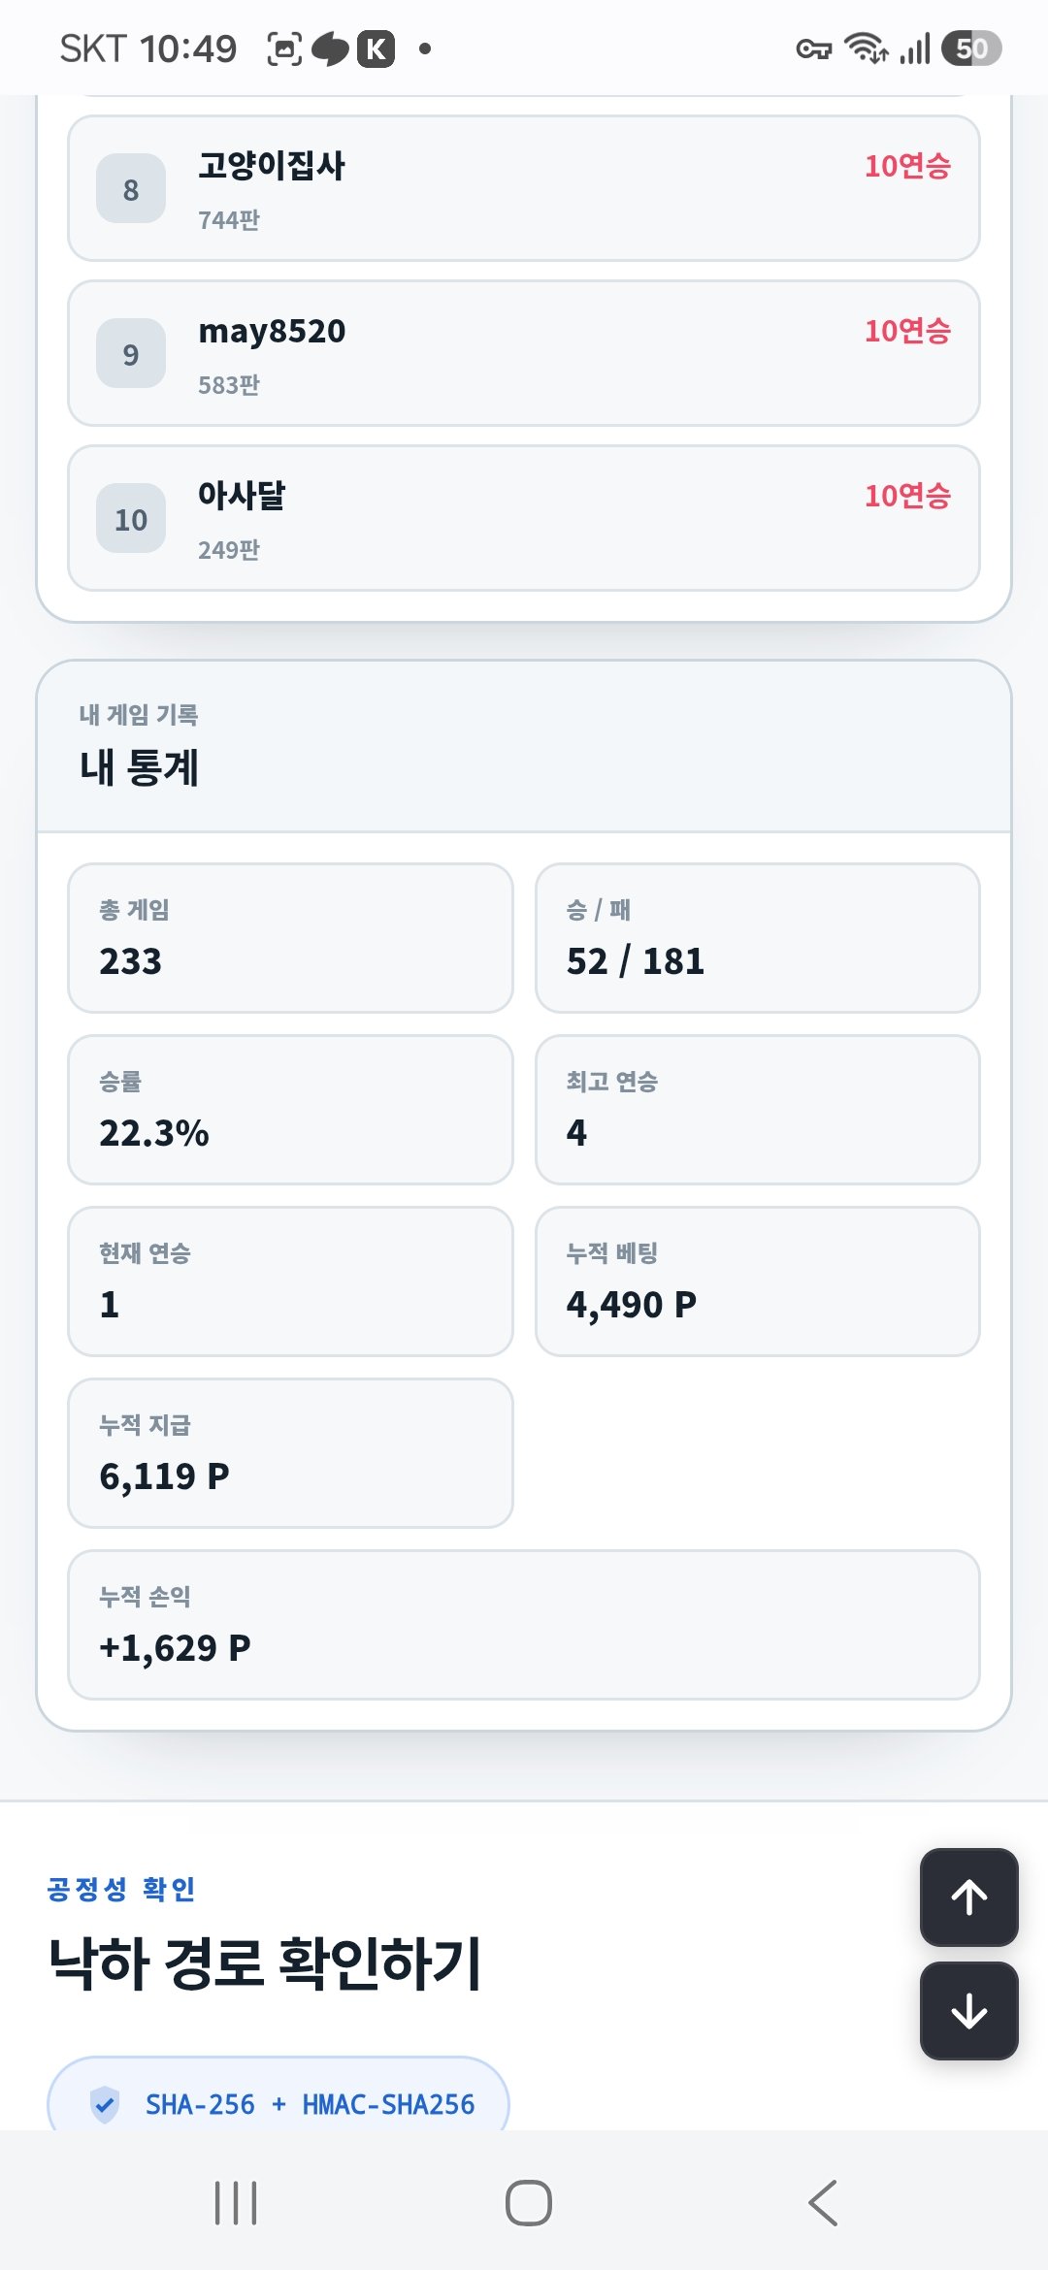Open the 아사달 rank 10 entry
The height and width of the screenshot is (2270, 1048).
pyautogui.click(x=524, y=518)
